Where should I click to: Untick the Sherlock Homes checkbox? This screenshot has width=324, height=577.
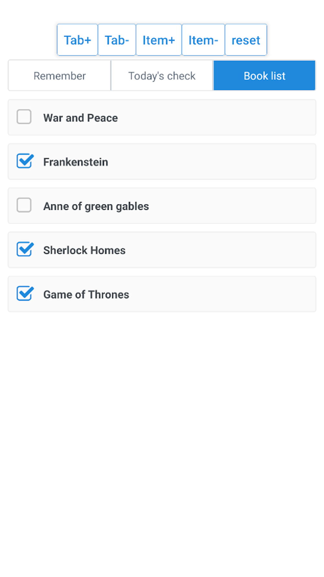click(x=25, y=250)
